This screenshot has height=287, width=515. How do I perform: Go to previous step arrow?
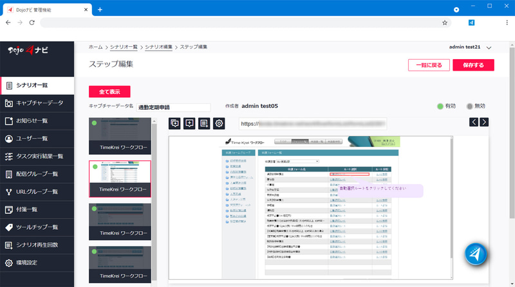[474, 122]
